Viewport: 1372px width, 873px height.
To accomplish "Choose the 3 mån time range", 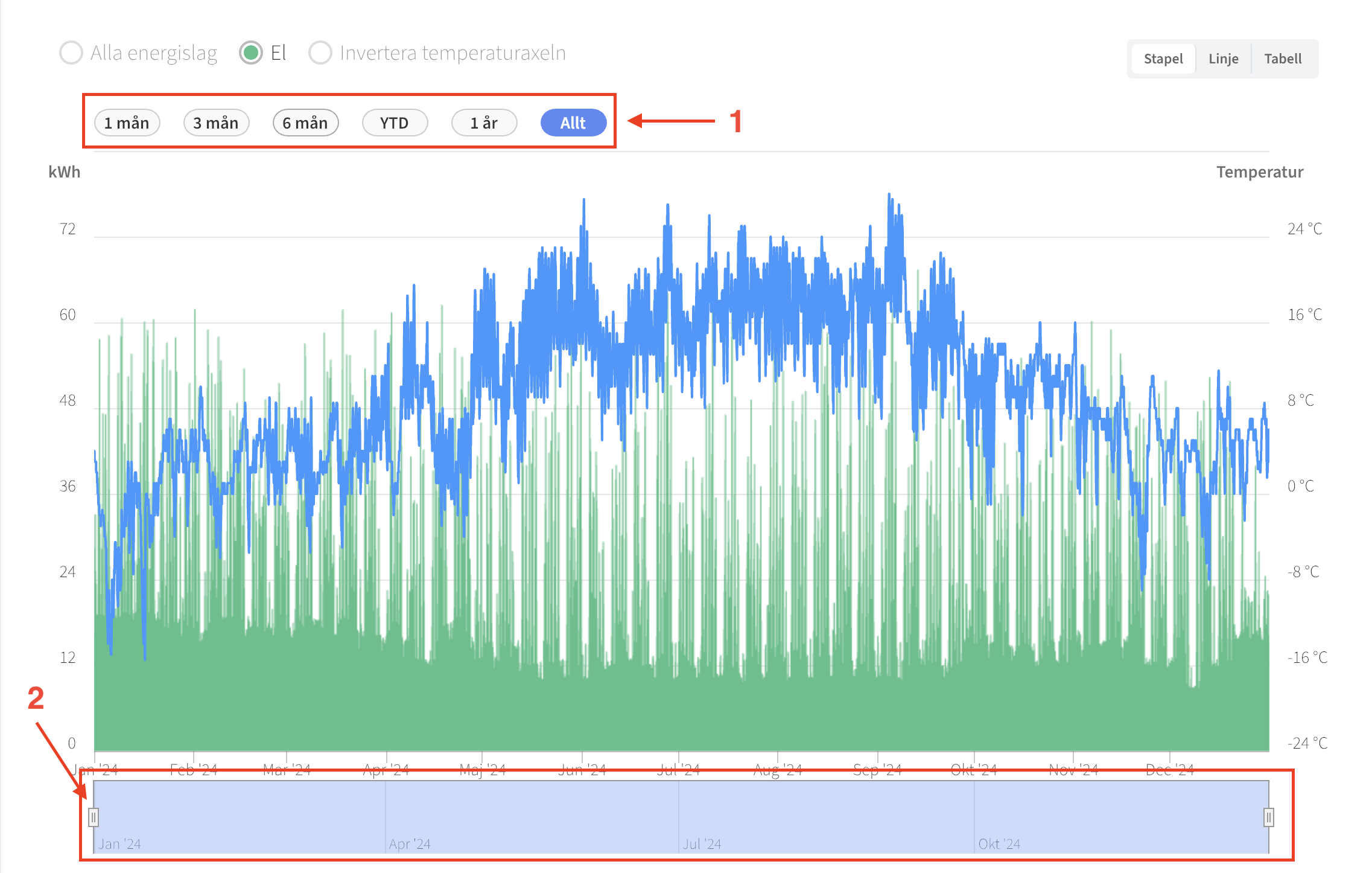I will coord(216,123).
